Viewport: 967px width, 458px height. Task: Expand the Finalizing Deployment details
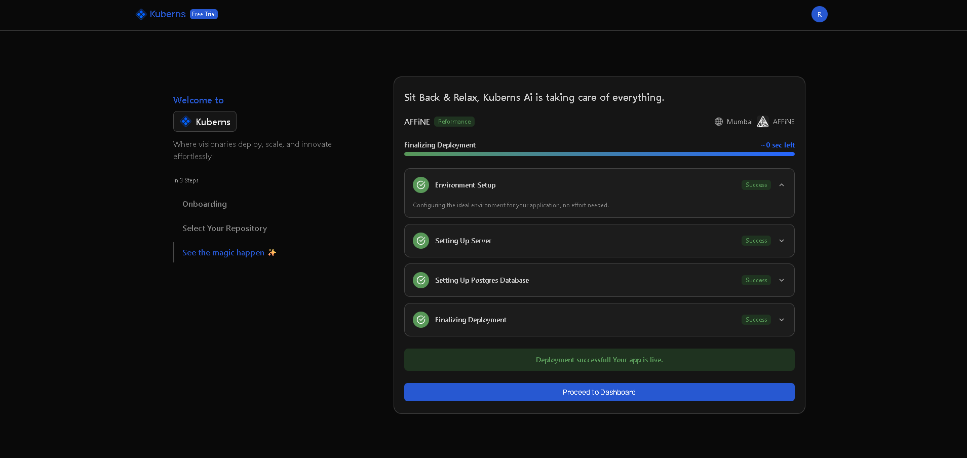tap(781, 320)
